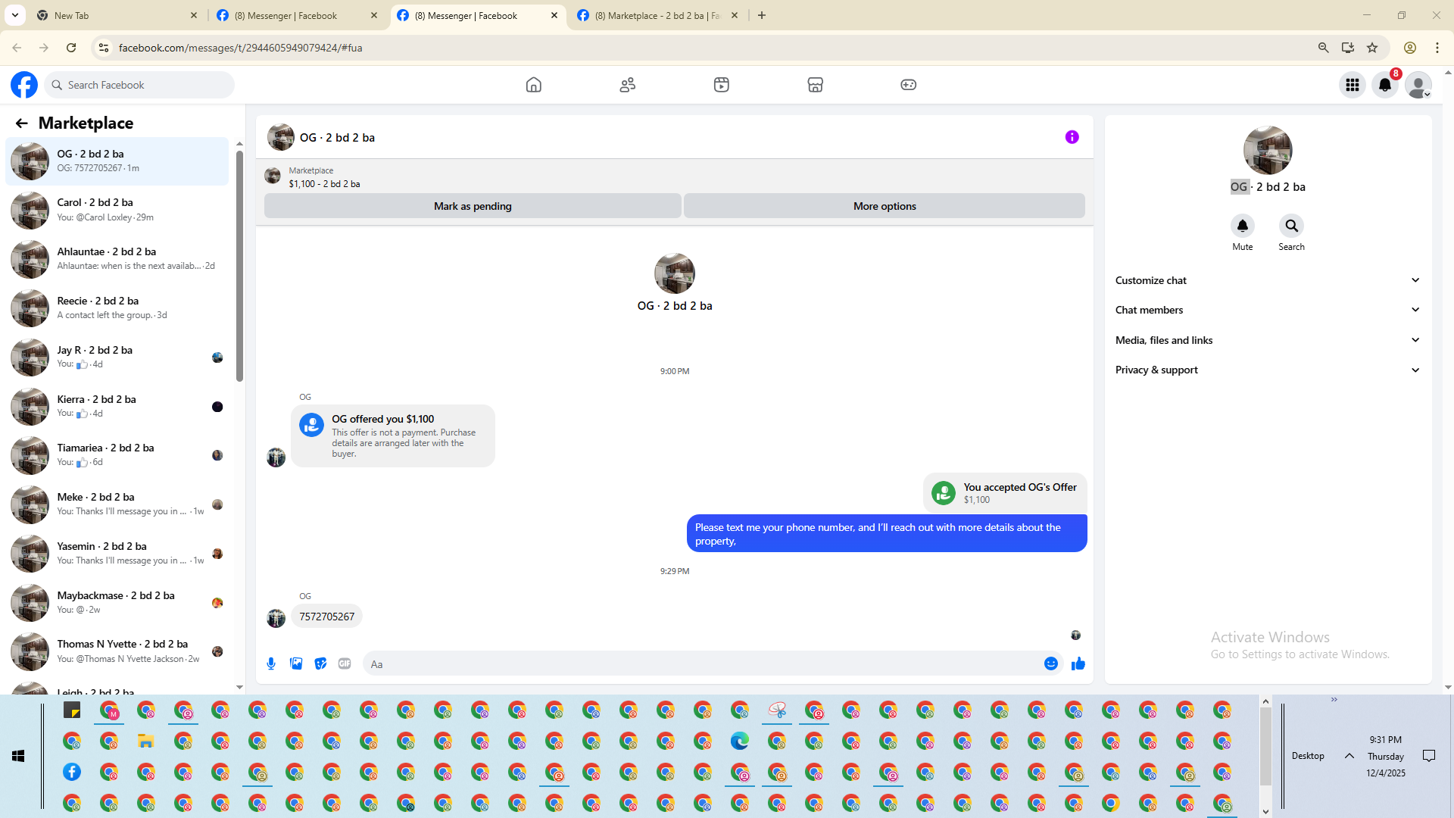Go to the Marketplace storefront icon
Viewport: 1454px width, 818px height.
[815, 85]
